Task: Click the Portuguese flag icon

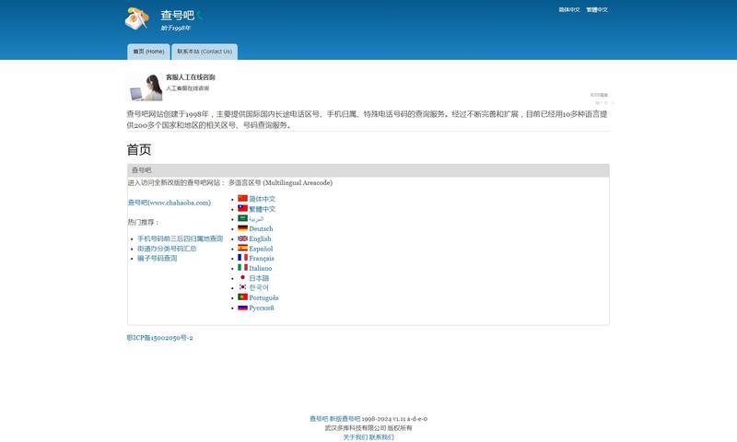Action: 242,297
